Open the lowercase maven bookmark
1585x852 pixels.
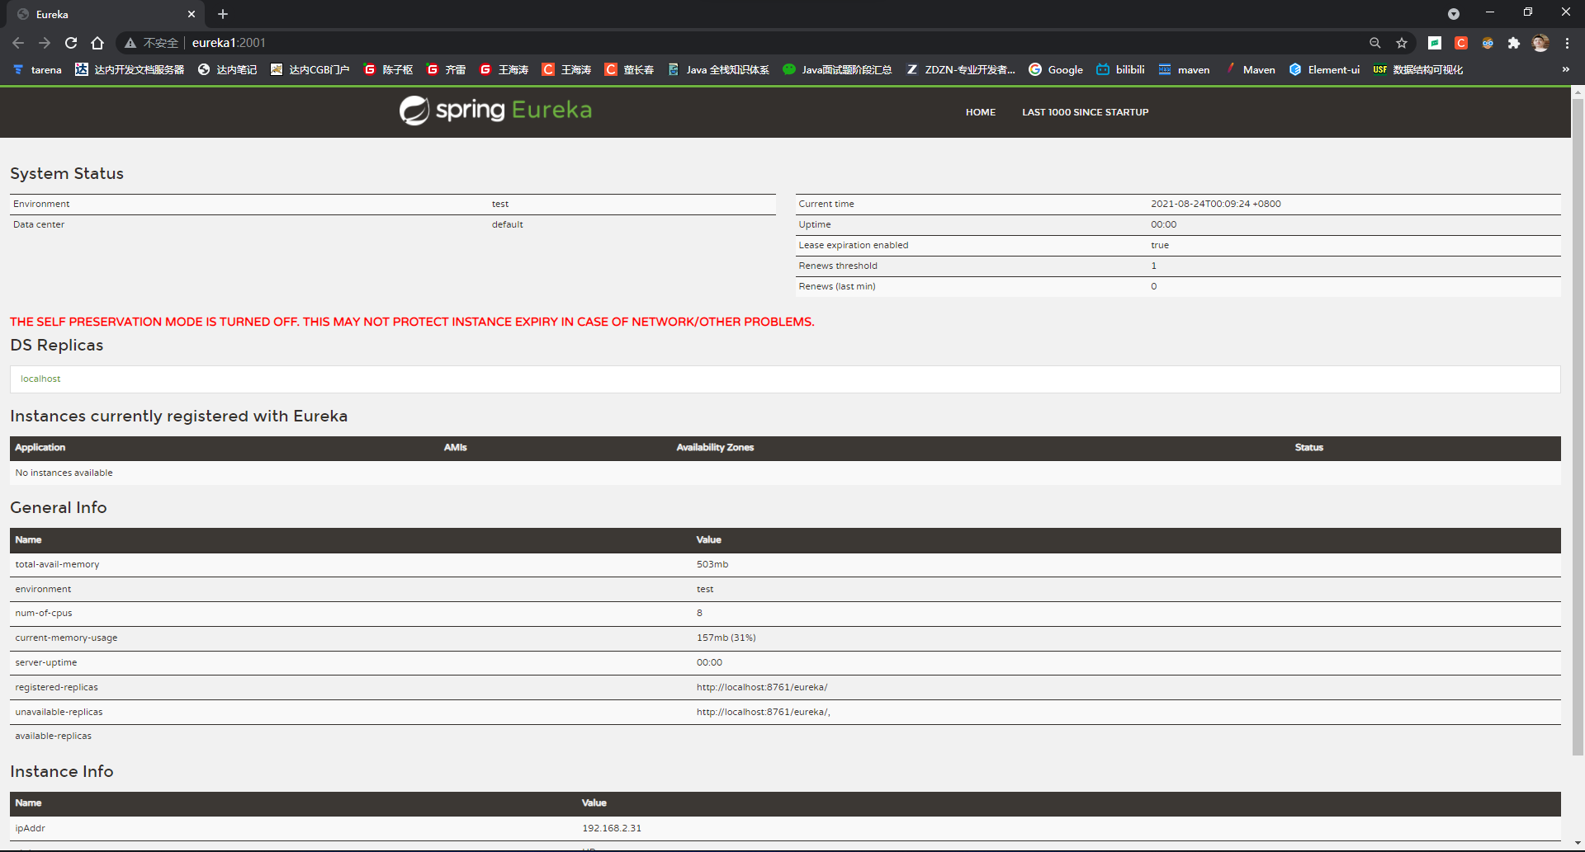click(1184, 69)
